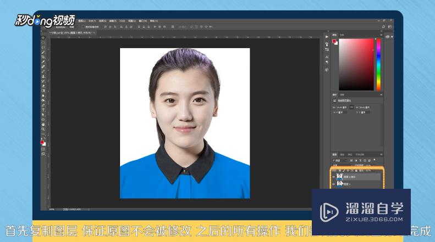Toggle visibility of the bottom layer
This screenshot has width=435, height=242.
coord(333,184)
